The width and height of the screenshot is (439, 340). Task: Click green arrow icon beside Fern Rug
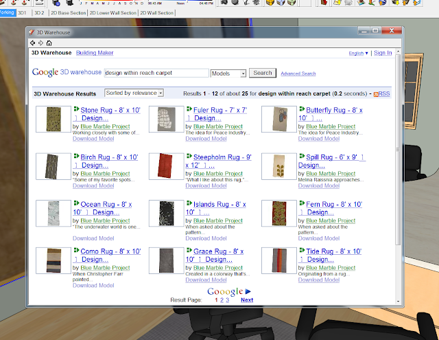point(302,203)
